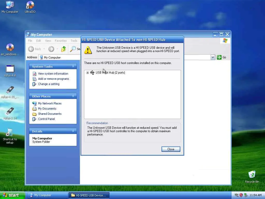Click the Forward arrow in My Computer
This screenshot has width=265, height=199.
tap(51, 49)
